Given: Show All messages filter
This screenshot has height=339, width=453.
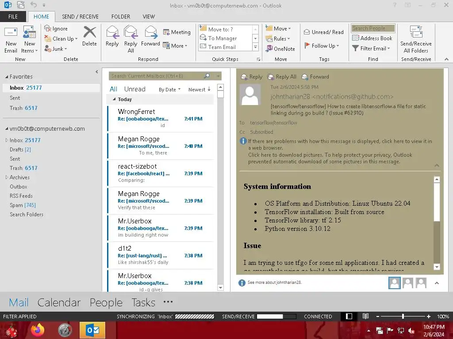Looking at the screenshot, I should [x=113, y=89].
